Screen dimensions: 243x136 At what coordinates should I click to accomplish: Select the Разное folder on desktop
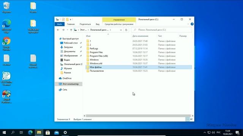(x=33, y=7)
